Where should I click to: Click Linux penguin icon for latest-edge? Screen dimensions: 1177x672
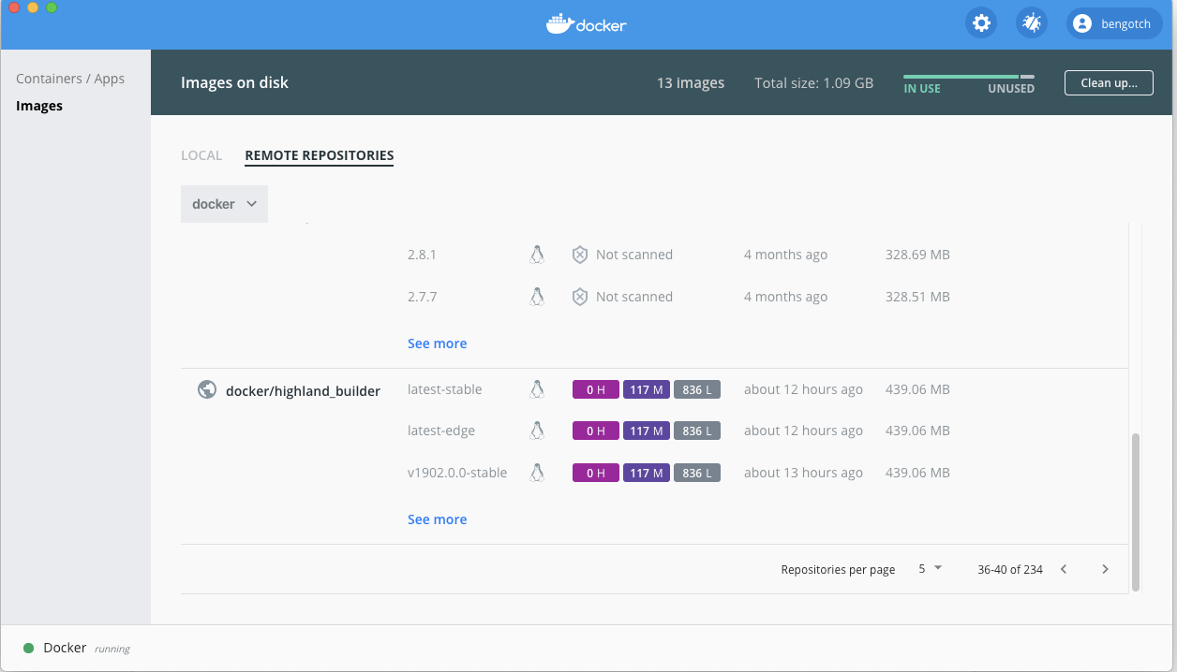(537, 431)
